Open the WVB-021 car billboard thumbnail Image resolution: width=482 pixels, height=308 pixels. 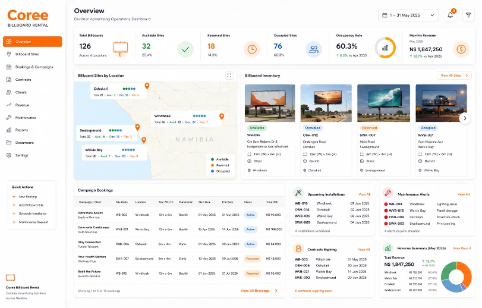[x=441, y=103]
